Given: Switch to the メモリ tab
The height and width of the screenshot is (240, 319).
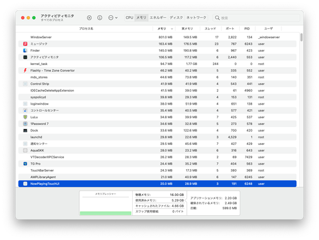Looking at the screenshot, I should 141,18.
